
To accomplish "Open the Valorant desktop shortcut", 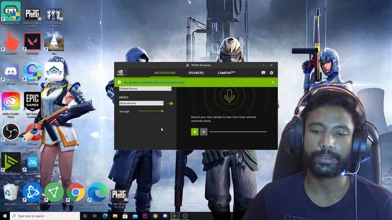I will pyautogui.click(x=32, y=43).
